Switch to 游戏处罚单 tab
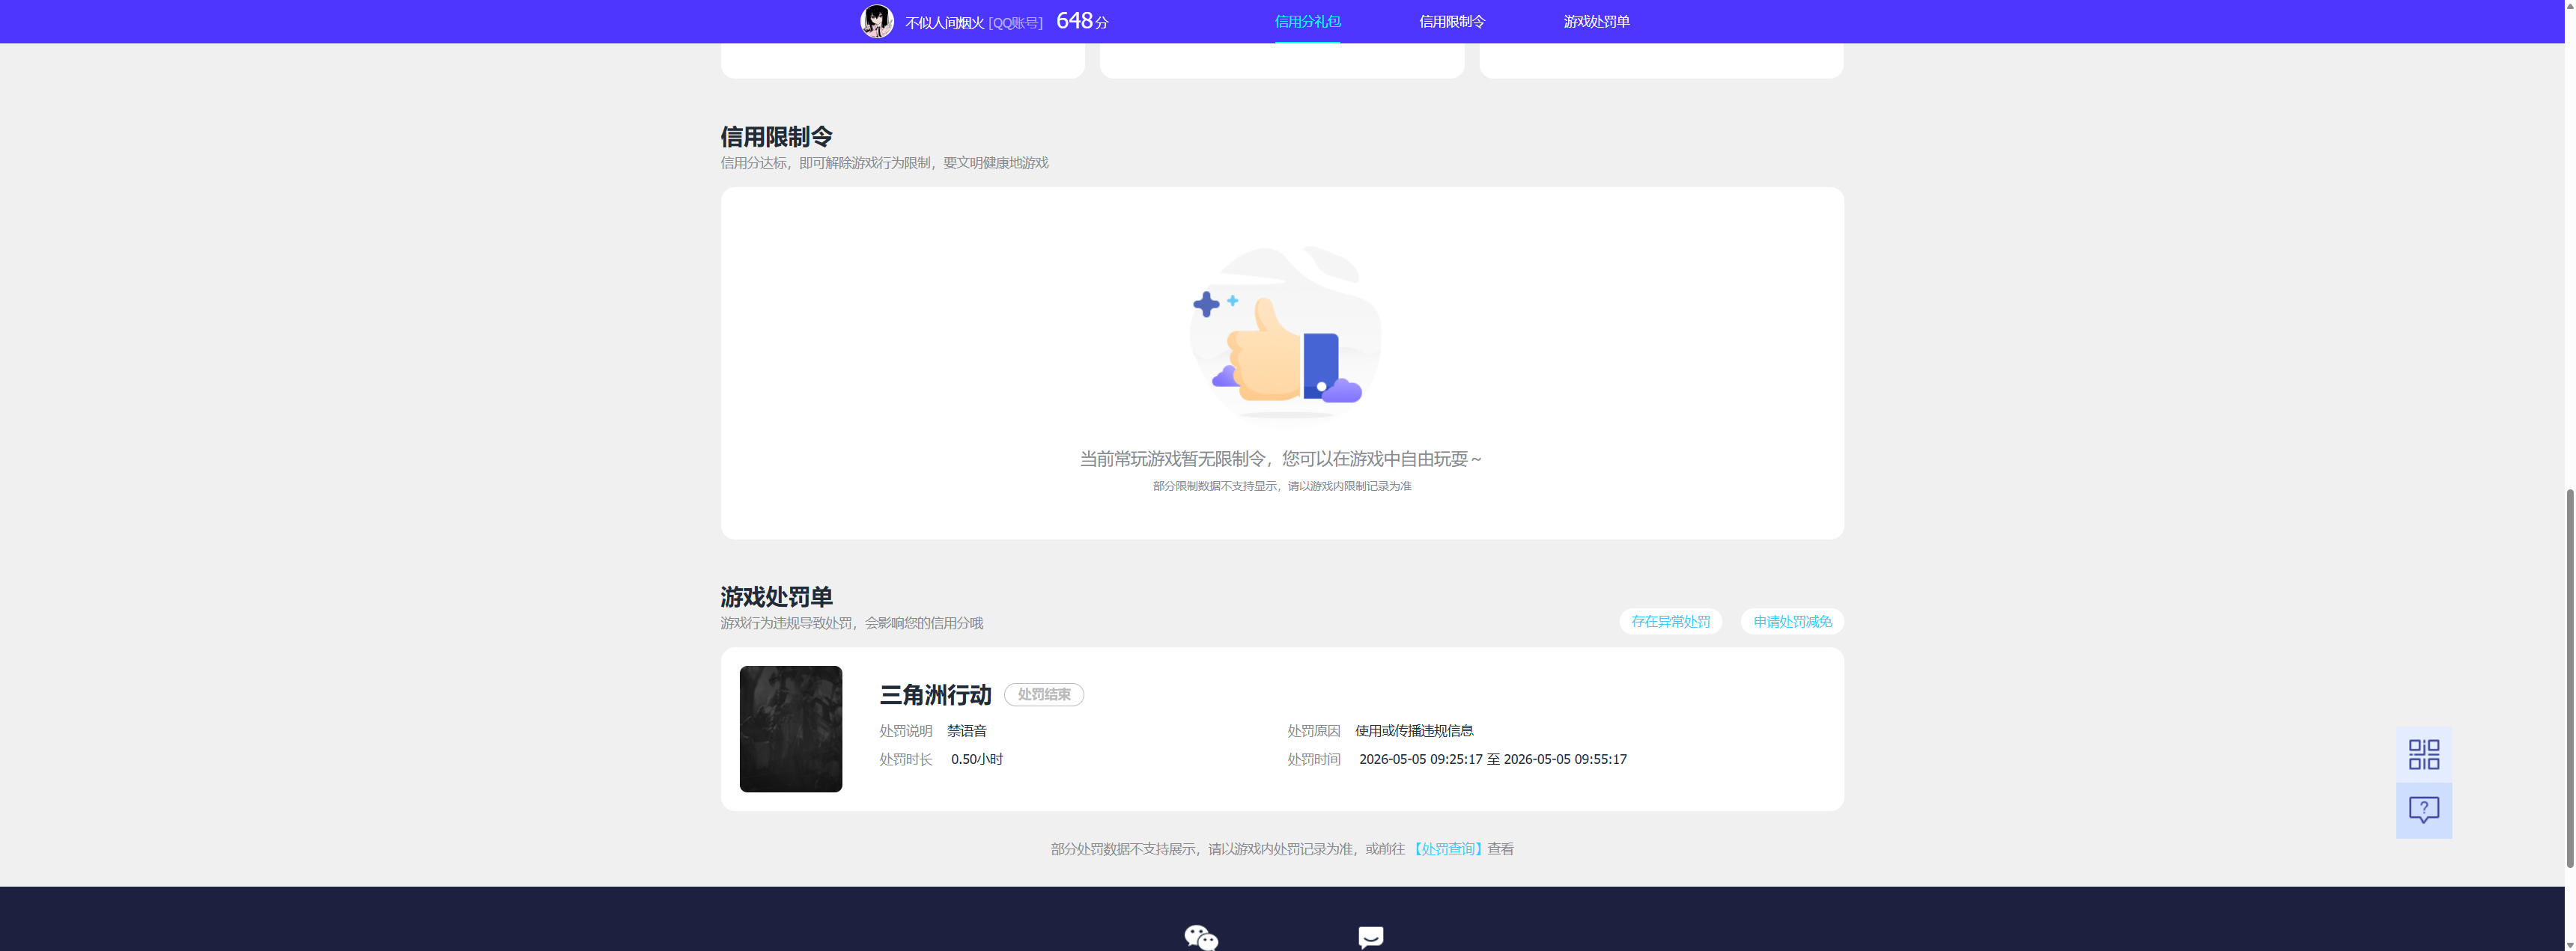 coord(1596,21)
